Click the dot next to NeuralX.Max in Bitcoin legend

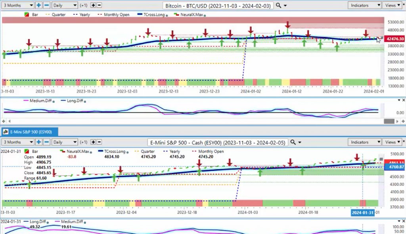[205, 15]
